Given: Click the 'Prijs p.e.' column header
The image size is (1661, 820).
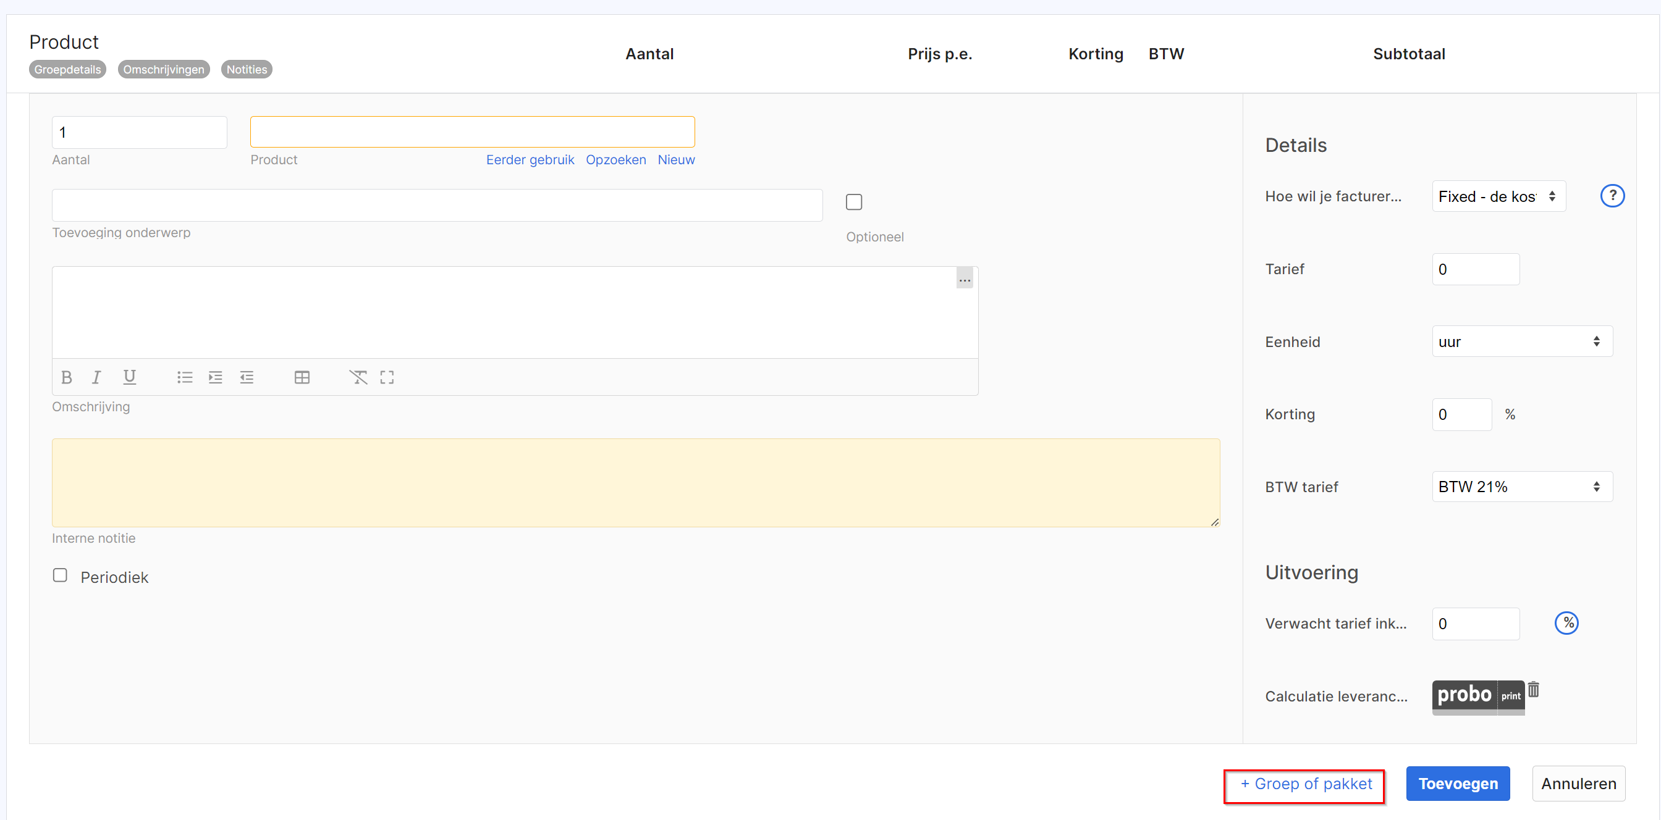Looking at the screenshot, I should point(939,54).
